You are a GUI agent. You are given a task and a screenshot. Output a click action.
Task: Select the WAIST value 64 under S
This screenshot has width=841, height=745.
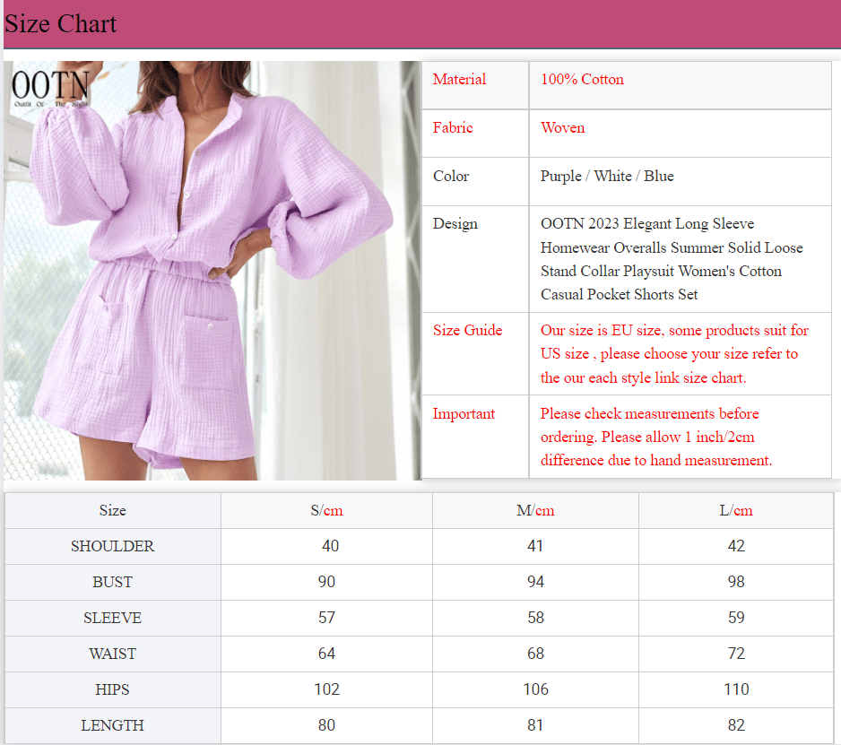(x=326, y=654)
